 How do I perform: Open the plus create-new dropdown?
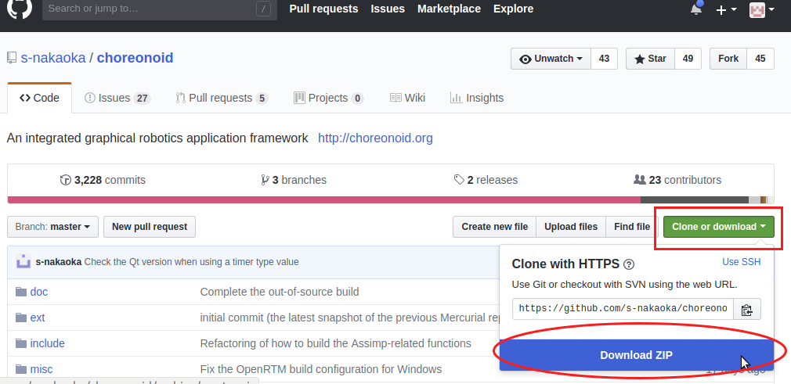coord(726,9)
